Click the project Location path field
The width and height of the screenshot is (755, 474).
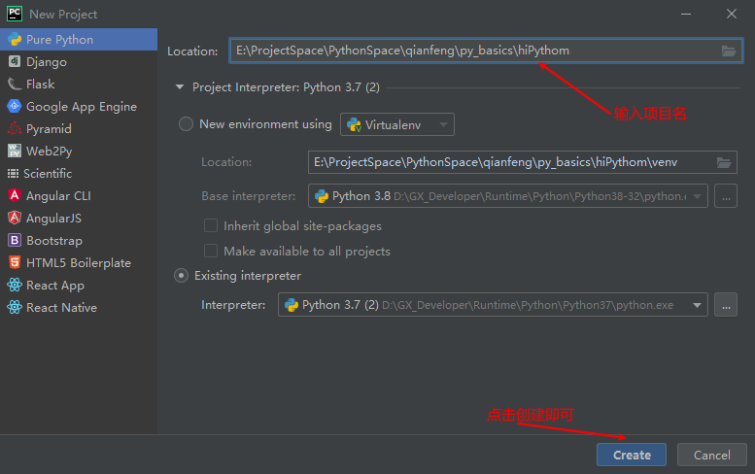point(486,51)
